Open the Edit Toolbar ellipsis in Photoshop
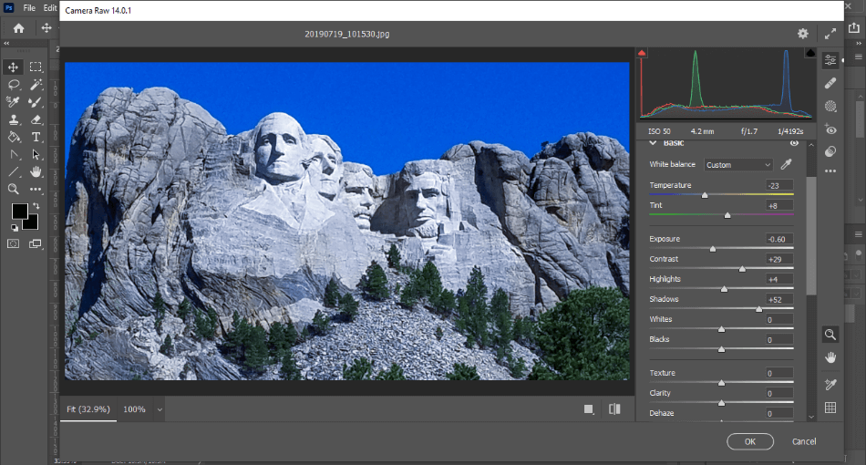866x465 pixels. coord(36,190)
